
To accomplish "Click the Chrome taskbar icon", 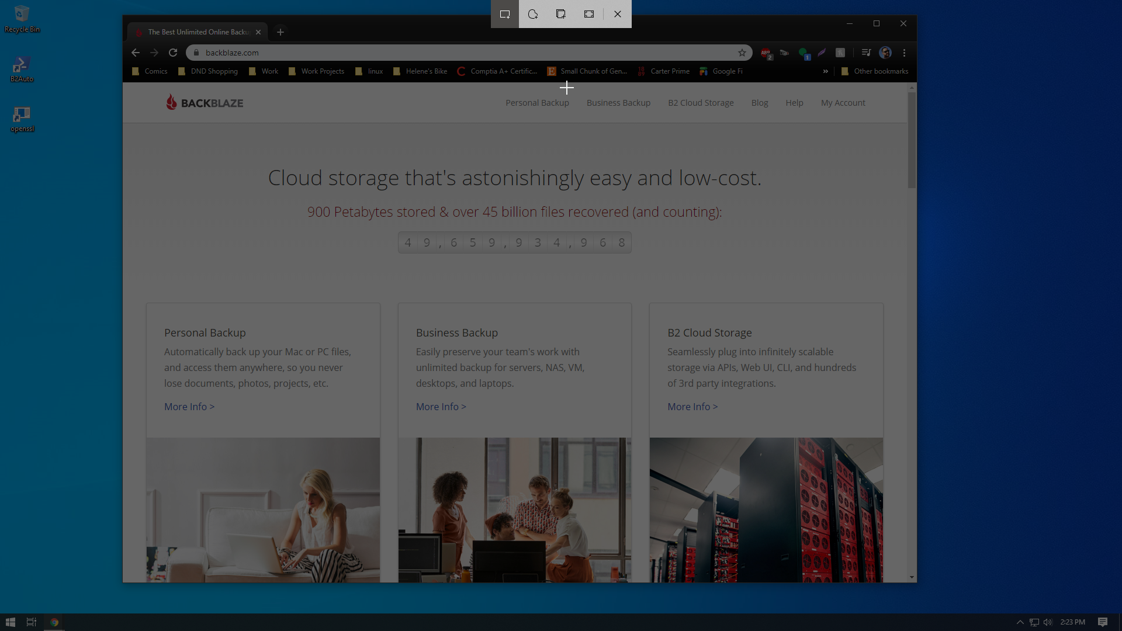I will [54, 622].
